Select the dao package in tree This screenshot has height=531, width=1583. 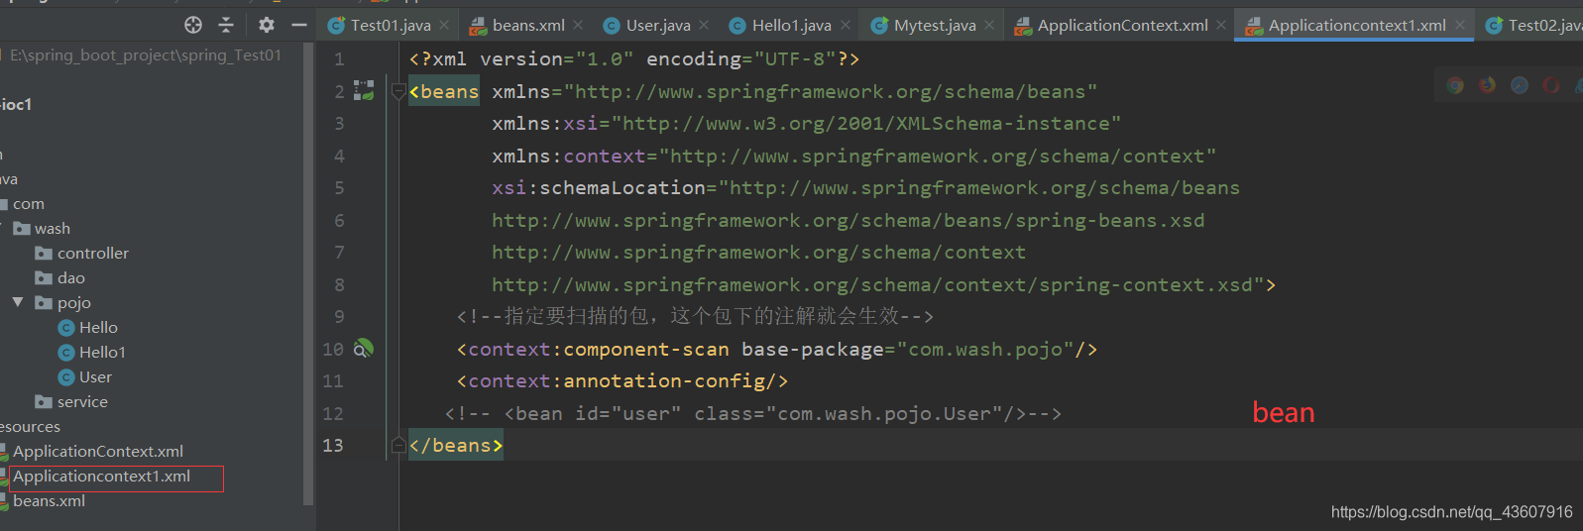(x=71, y=278)
